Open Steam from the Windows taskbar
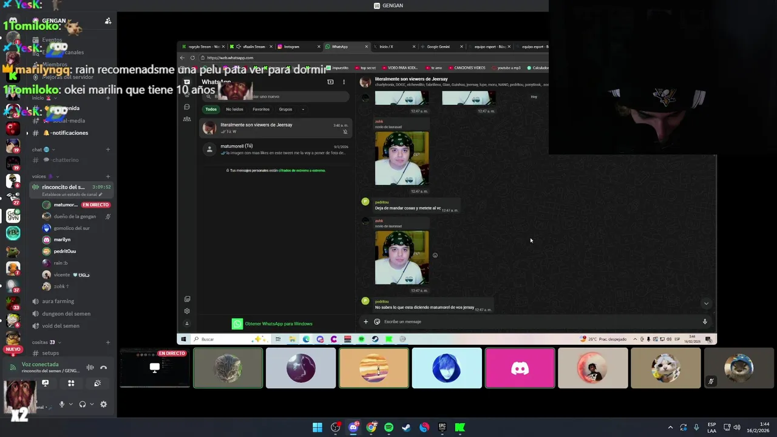This screenshot has height=437, width=777. (406, 427)
